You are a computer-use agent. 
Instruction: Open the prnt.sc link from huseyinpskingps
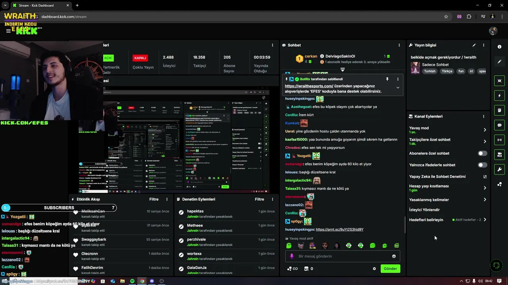(339, 230)
